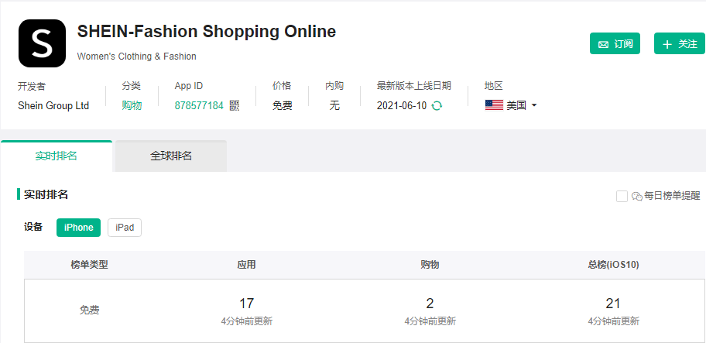Select the iPad device option
The image size is (706, 343).
pyautogui.click(x=125, y=228)
